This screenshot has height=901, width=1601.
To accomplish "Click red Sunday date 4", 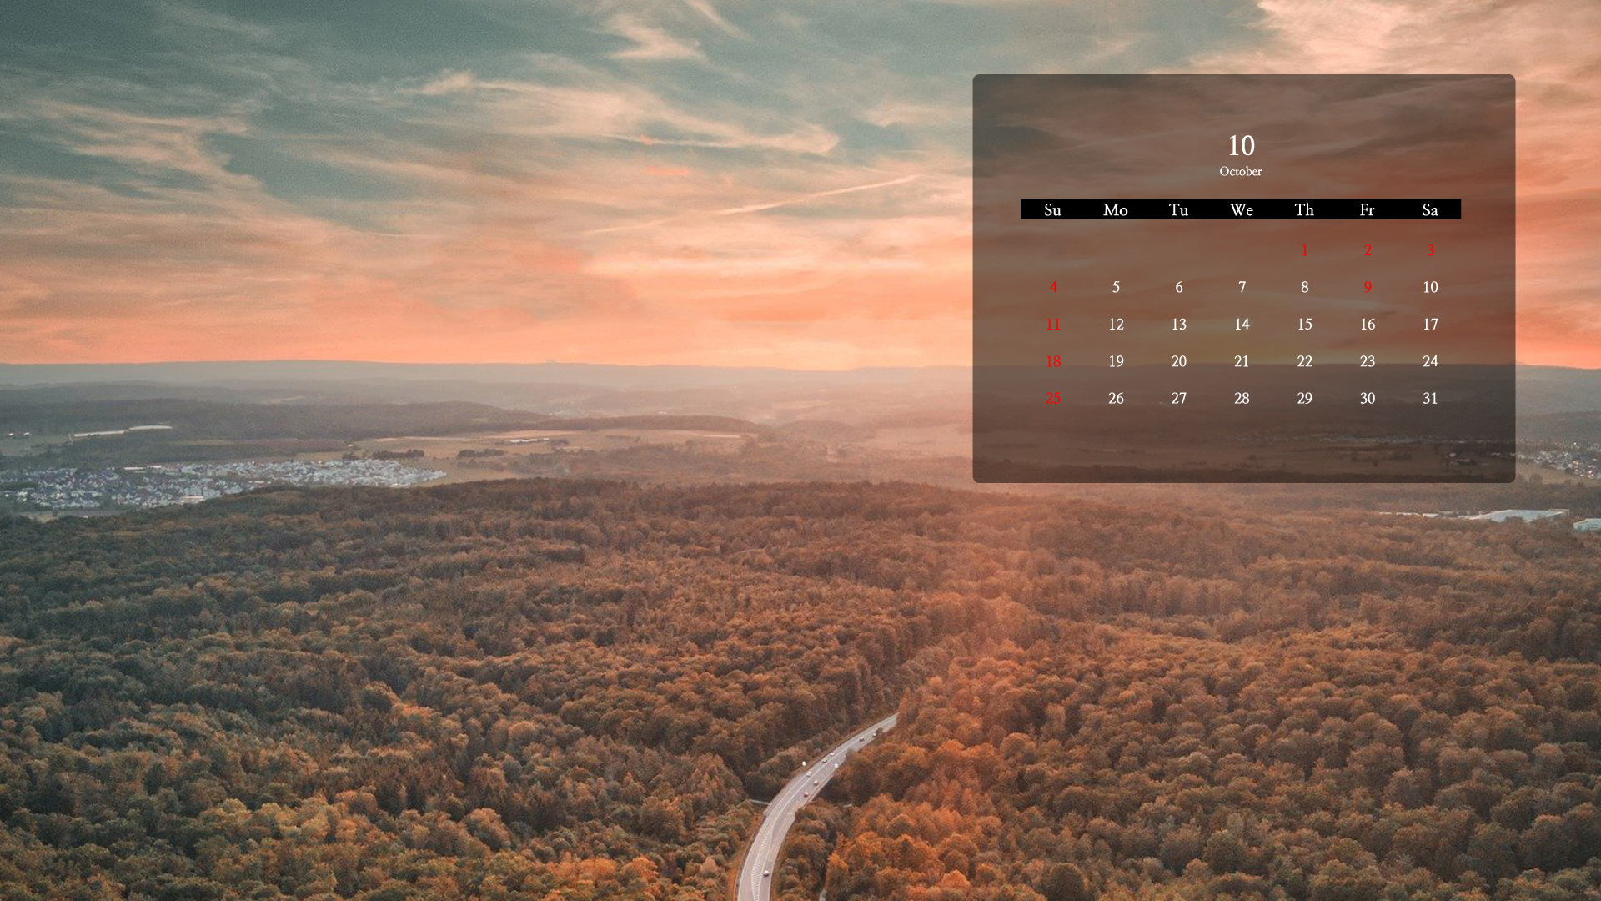I will click(x=1052, y=287).
